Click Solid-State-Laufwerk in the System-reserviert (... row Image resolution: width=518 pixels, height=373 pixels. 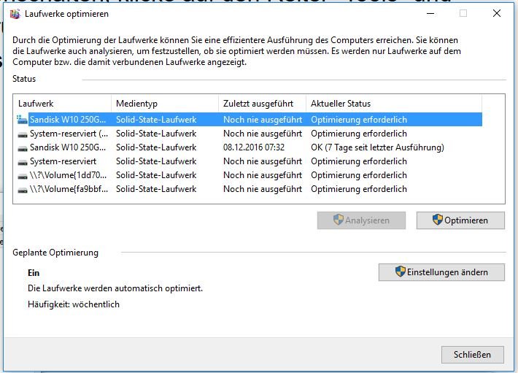156,134
